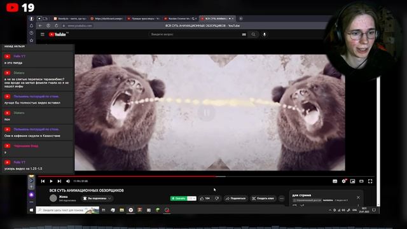Mute the video volume speaker icon
407x229 pixels.
pyautogui.click(x=68, y=181)
